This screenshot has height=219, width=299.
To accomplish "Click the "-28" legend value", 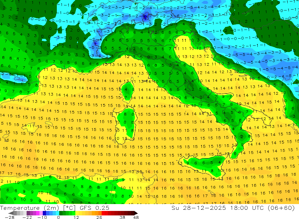I will coord(10,218).
